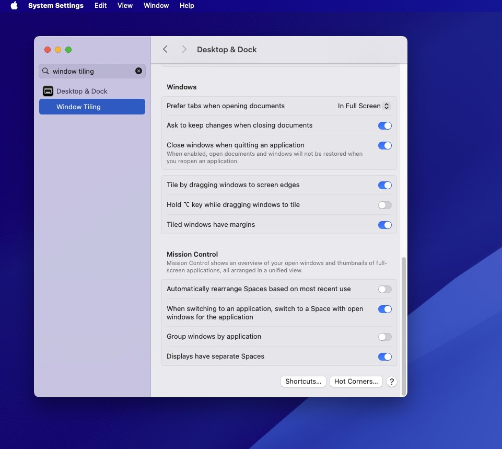Image resolution: width=502 pixels, height=449 pixels.
Task: Clear the search field with the X icon
Action: (138, 71)
